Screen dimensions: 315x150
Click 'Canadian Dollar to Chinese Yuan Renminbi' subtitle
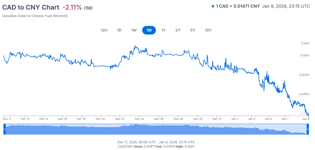click(x=35, y=16)
